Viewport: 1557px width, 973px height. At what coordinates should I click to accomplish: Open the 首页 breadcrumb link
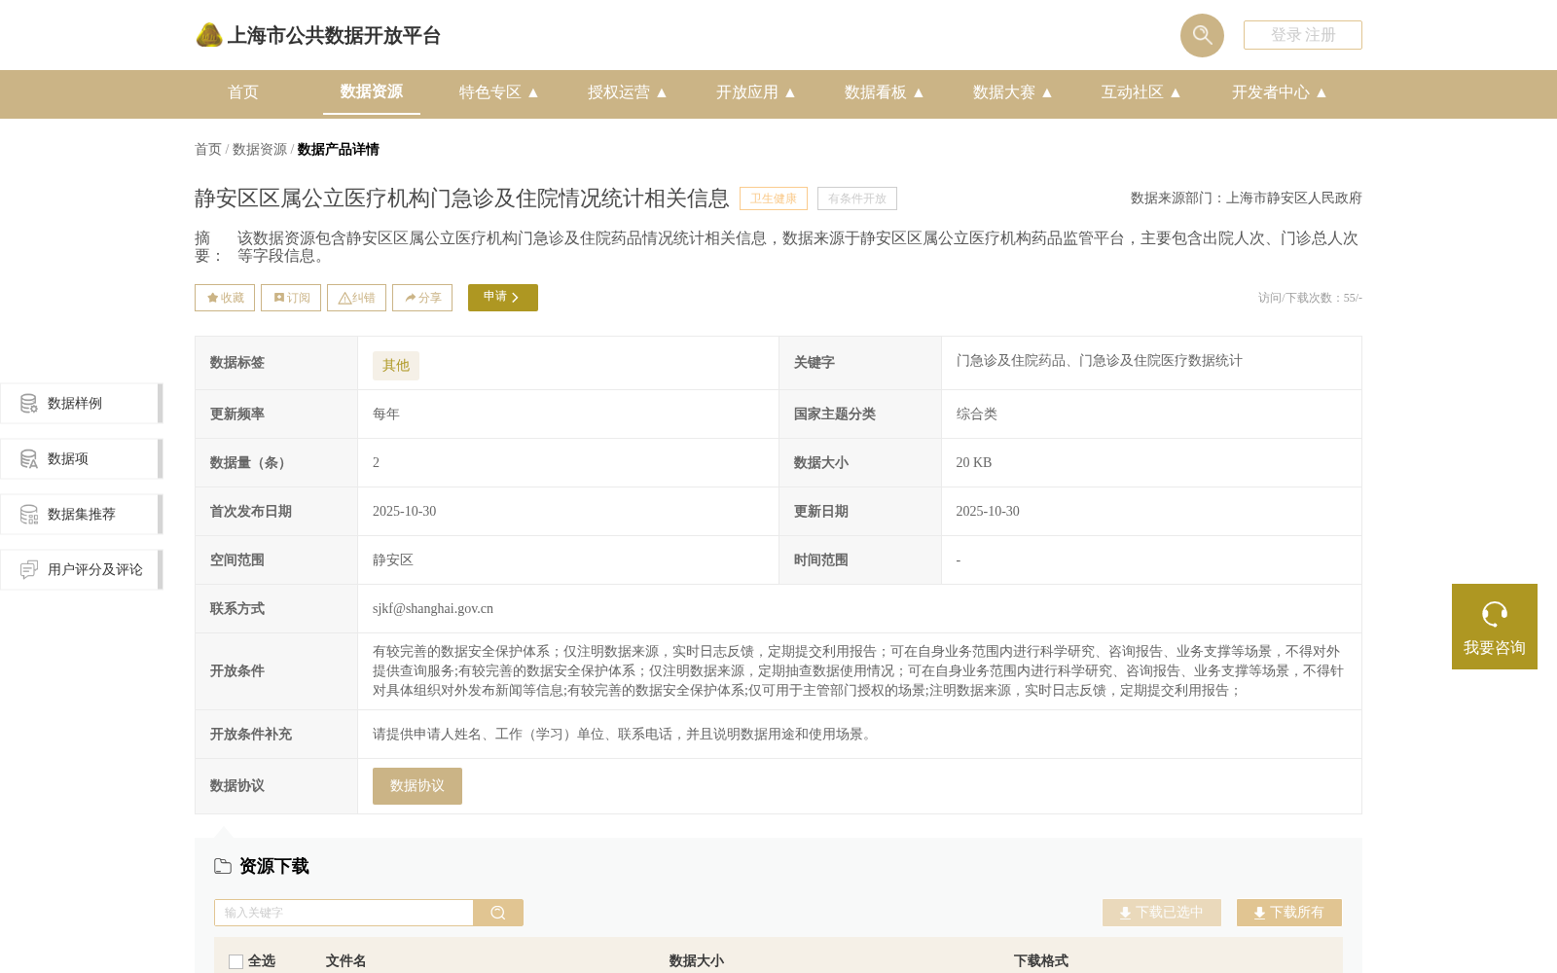tap(208, 150)
